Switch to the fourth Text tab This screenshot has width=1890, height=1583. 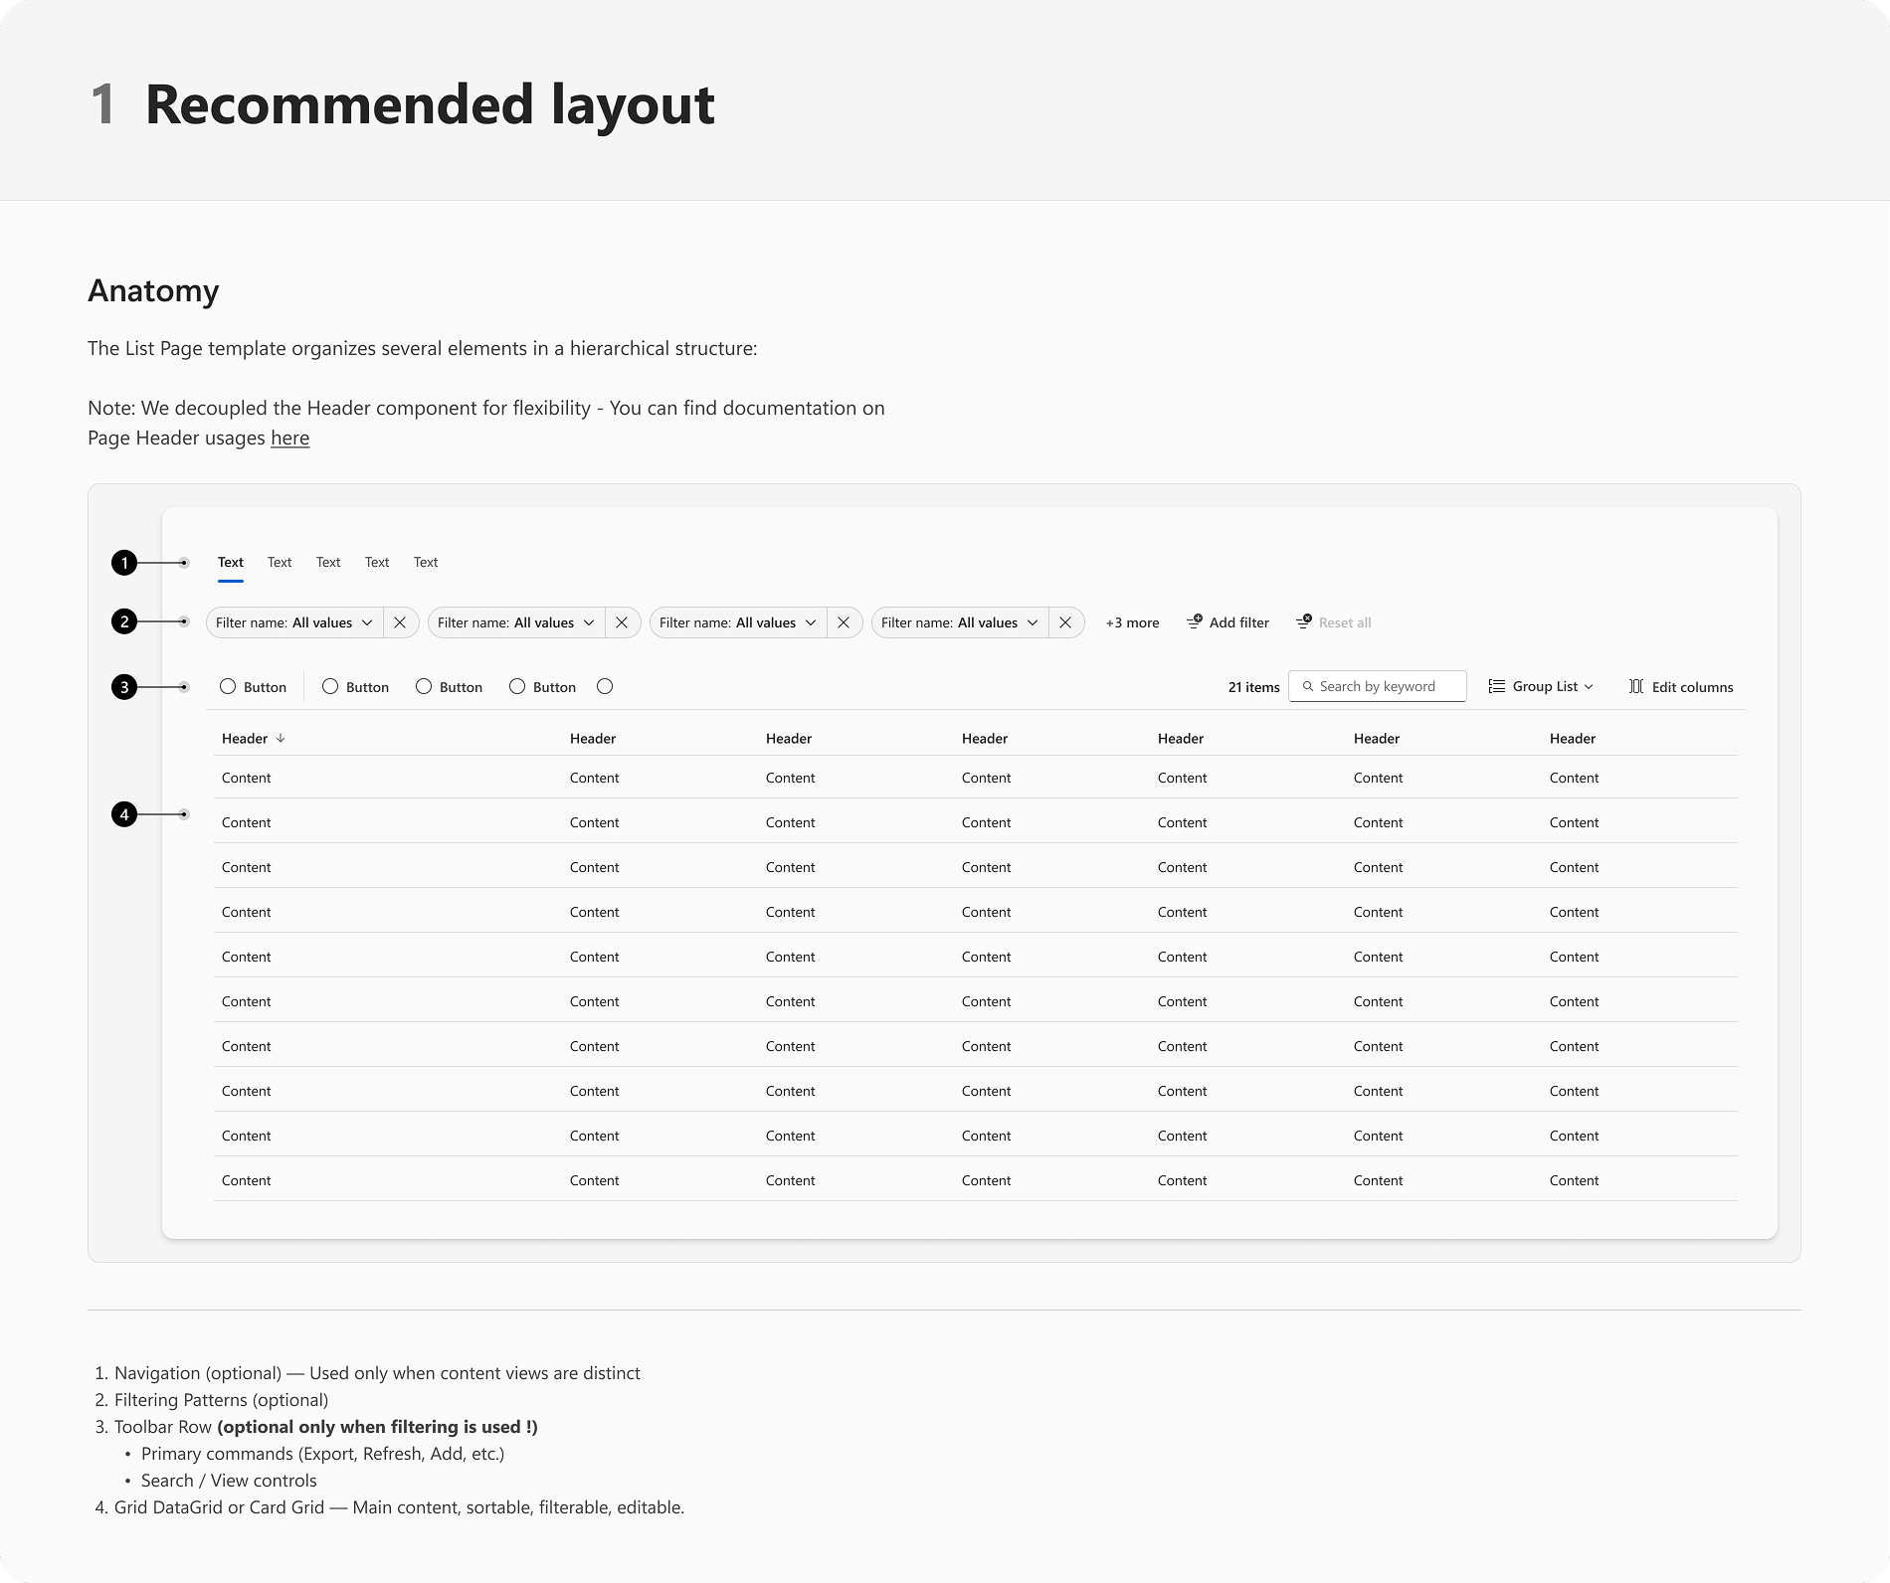[x=377, y=562]
